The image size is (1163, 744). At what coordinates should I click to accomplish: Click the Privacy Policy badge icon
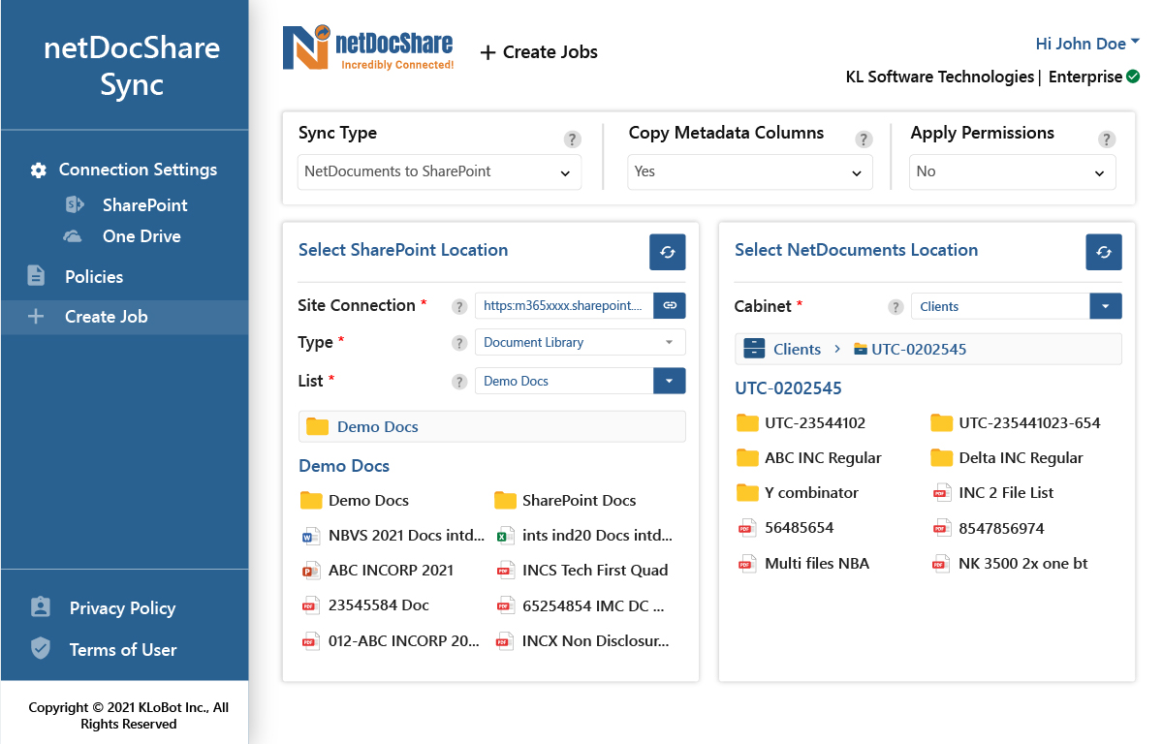pos(40,607)
